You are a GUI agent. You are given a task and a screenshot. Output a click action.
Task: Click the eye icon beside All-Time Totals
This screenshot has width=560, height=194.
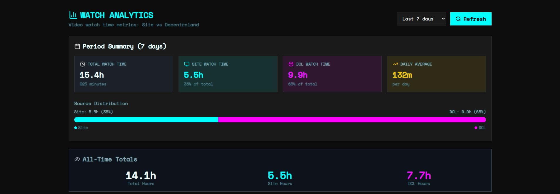[77, 159]
